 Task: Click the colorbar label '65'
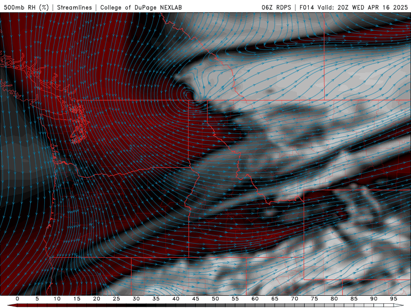[x=275, y=299]
